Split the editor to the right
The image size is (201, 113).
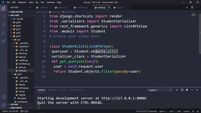coord(192,8)
